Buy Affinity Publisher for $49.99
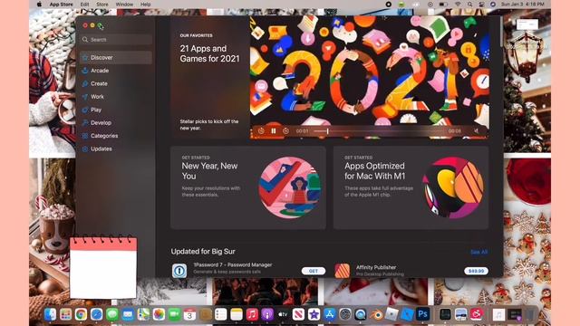The height and width of the screenshot is (326, 580). click(476, 271)
